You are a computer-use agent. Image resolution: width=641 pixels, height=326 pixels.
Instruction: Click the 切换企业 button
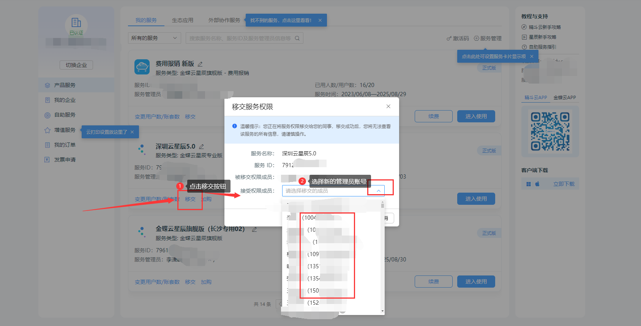[76, 65]
